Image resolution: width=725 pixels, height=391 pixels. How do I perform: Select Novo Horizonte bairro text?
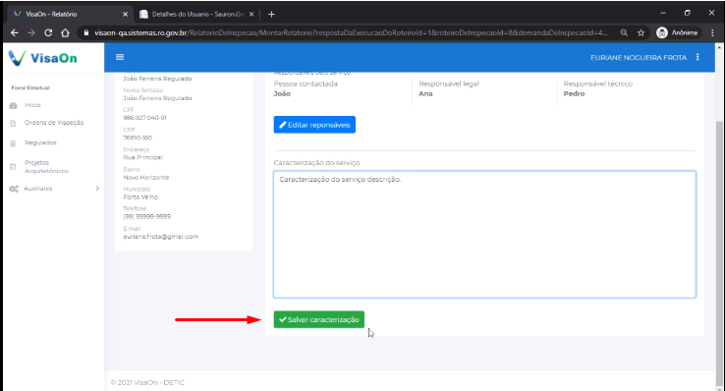pyautogui.click(x=146, y=178)
